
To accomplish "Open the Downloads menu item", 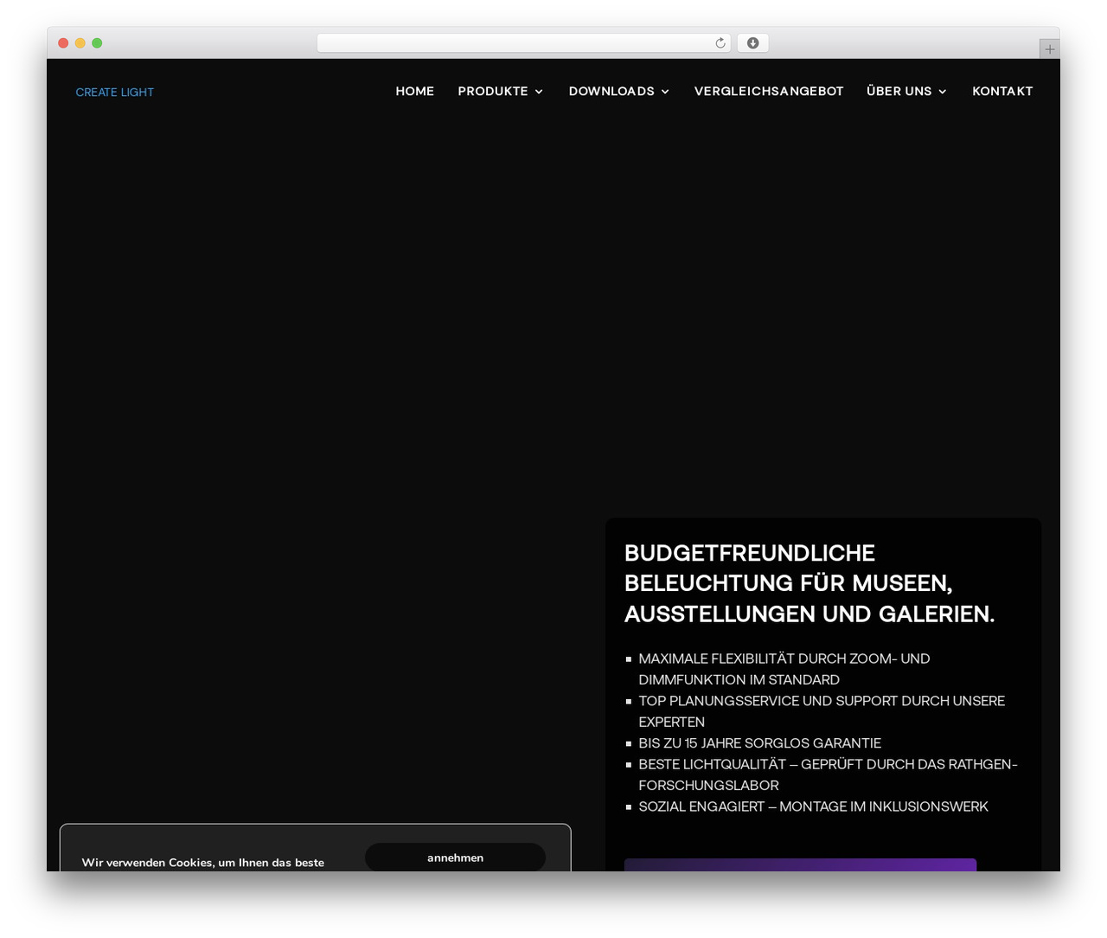I will coord(611,91).
